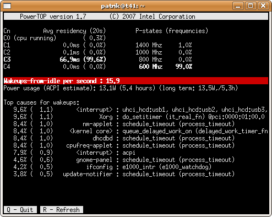Viewport: 272px width, 217px height.
Task: Select the ifconfig e1000_intr row
Action: 112,167
